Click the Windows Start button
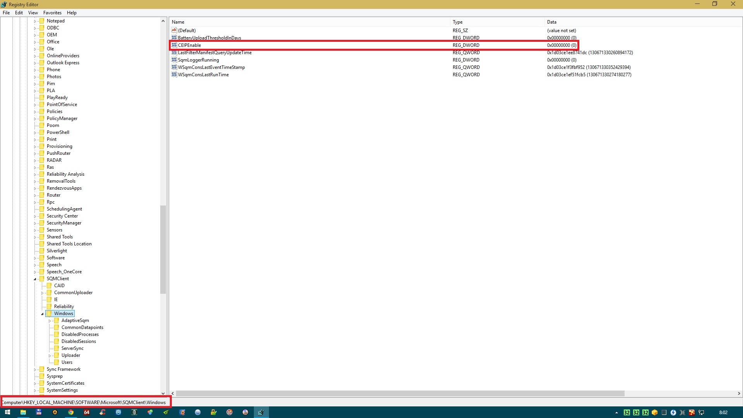 [x=7, y=412]
